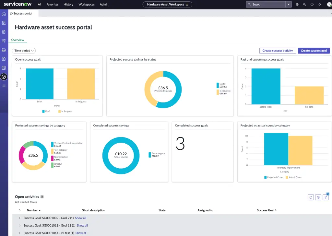Image resolution: width=332 pixels, height=236 pixels.
Task: Click Show all for Goal 11
Action: click(x=82, y=225)
